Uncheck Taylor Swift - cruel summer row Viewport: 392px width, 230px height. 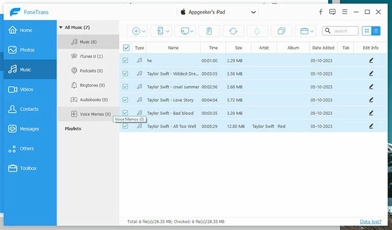click(x=126, y=86)
